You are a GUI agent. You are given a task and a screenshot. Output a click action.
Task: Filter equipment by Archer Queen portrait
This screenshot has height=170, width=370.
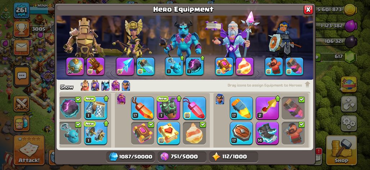click(95, 86)
